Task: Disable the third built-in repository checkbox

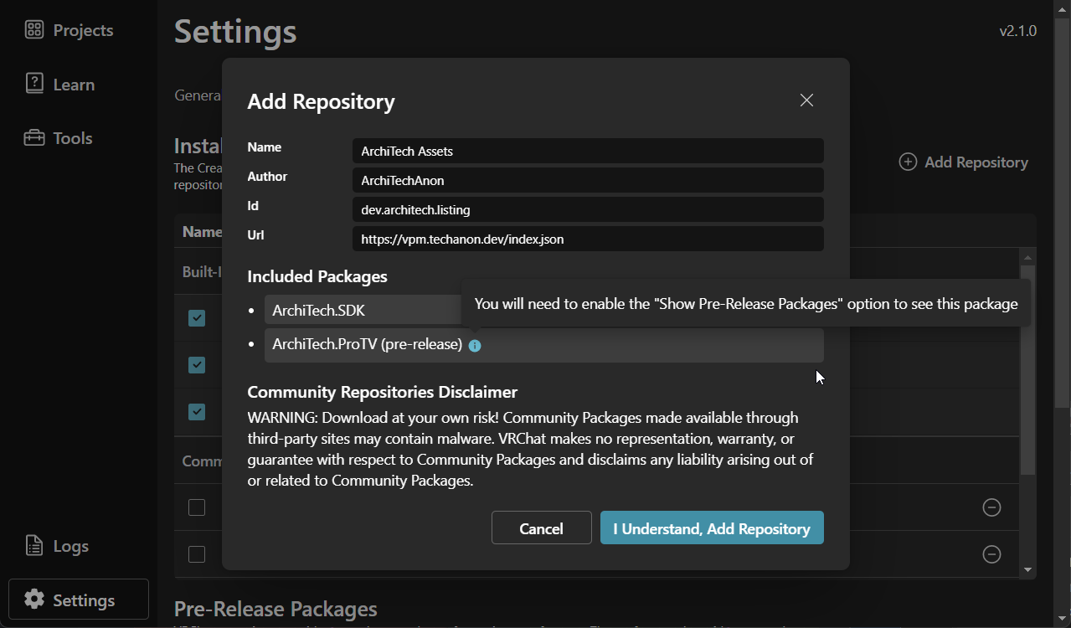Action: [197, 412]
